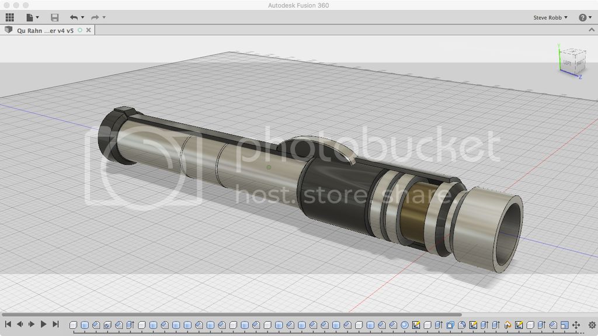
Task: Open the Steve Robb account menu
Action: [550, 18]
